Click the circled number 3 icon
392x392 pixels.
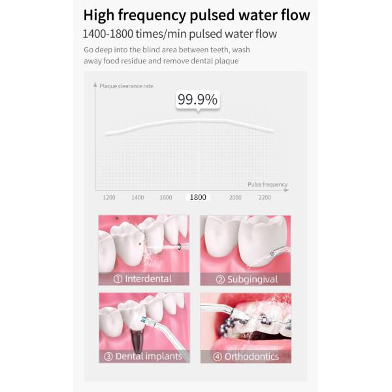tap(108, 357)
